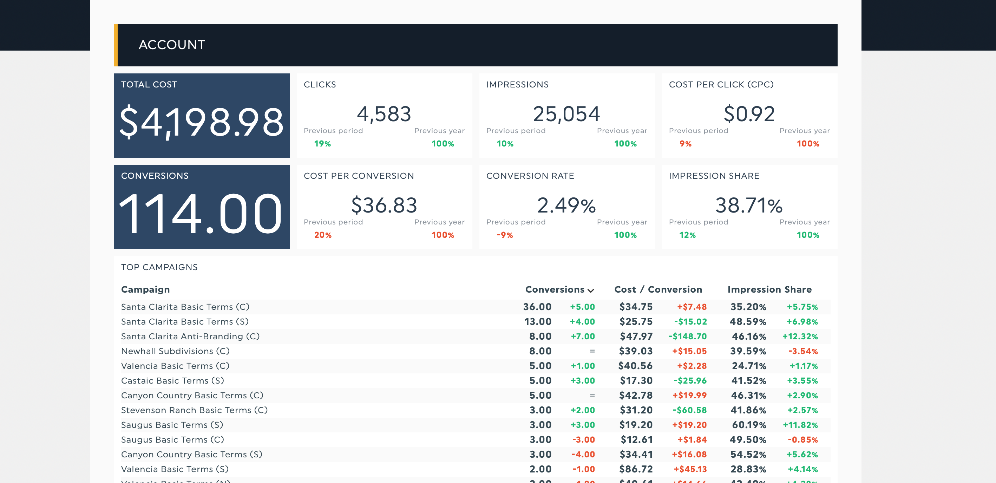Click the Campaign column header
This screenshot has height=483, width=996.
(x=145, y=290)
